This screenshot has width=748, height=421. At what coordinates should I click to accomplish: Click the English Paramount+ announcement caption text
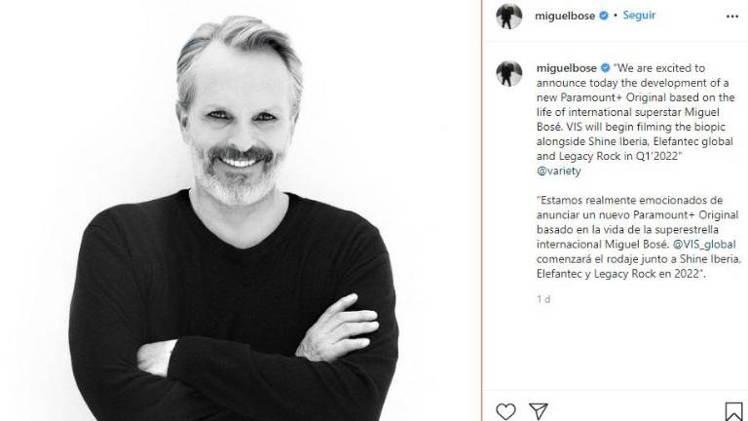coord(635,112)
